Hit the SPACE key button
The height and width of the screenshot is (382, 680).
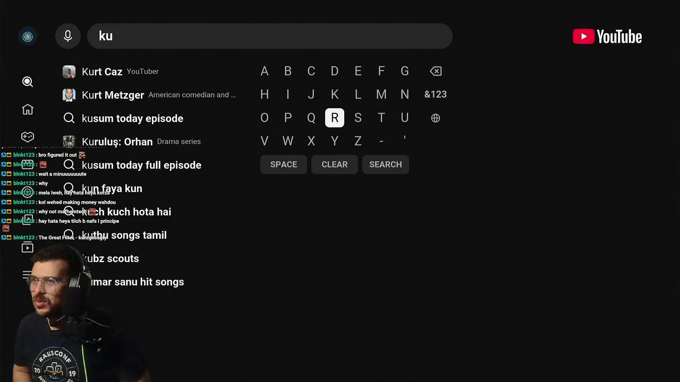click(x=284, y=164)
